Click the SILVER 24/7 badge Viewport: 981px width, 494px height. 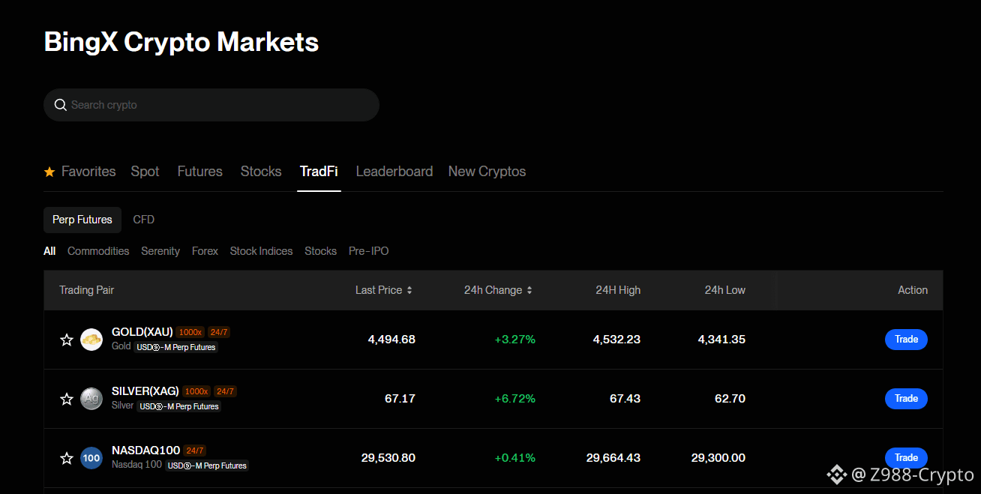pos(225,391)
